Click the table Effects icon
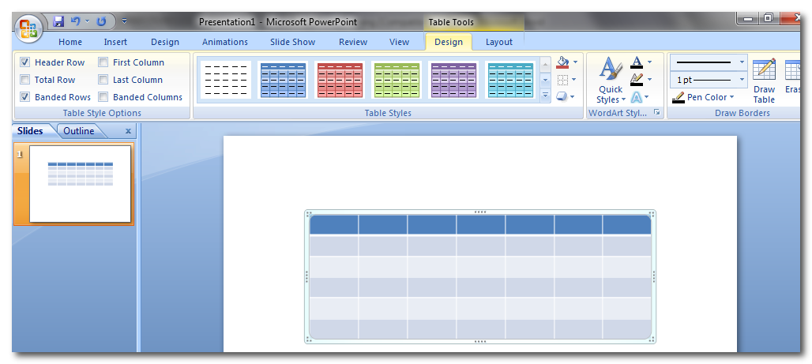This screenshot has height=364, width=812. click(562, 96)
